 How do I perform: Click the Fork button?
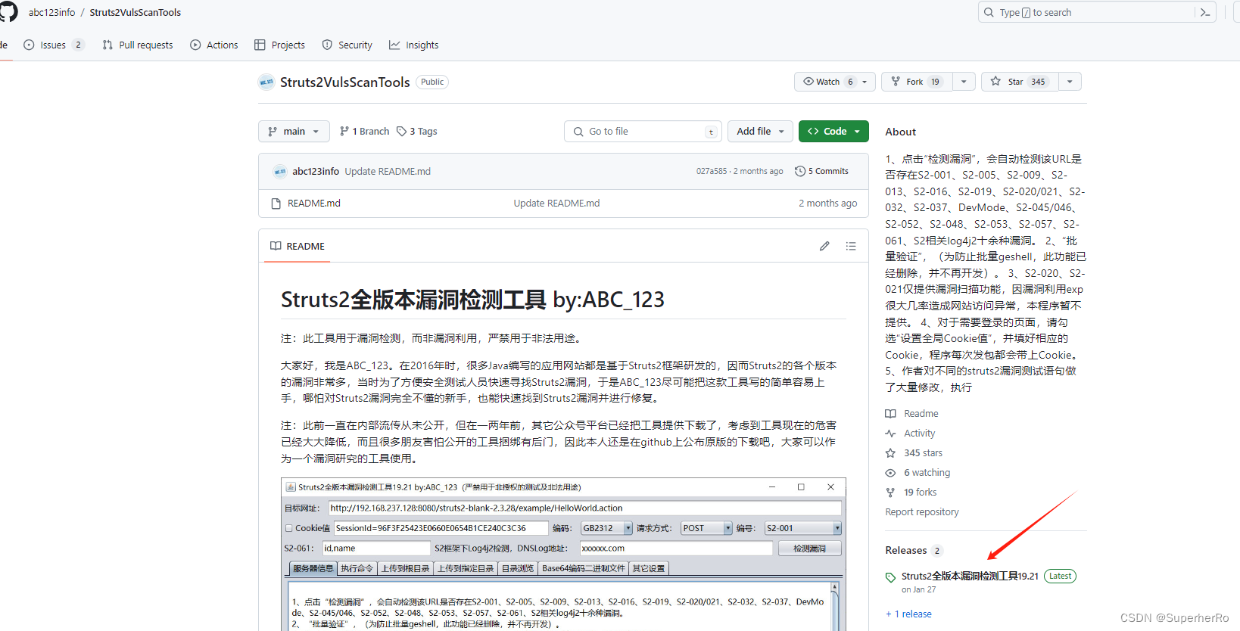pos(916,82)
